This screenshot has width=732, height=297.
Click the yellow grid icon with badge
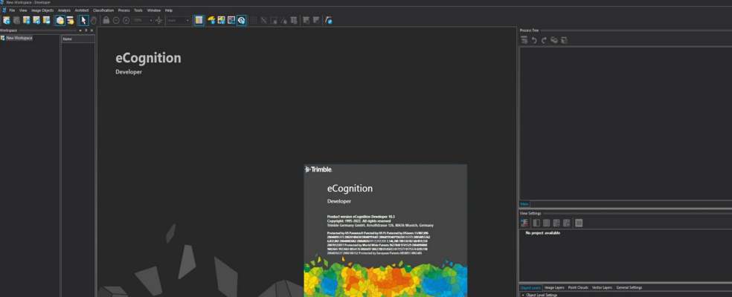click(x=221, y=20)
